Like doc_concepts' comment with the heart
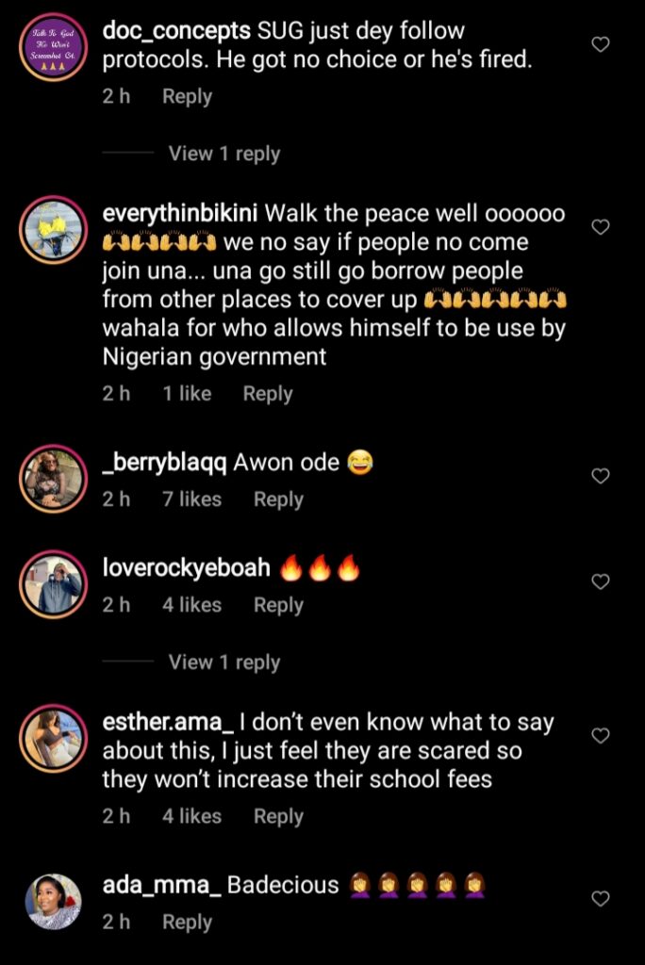The width and height of the screenshot is (645, 965). [600, 44]
